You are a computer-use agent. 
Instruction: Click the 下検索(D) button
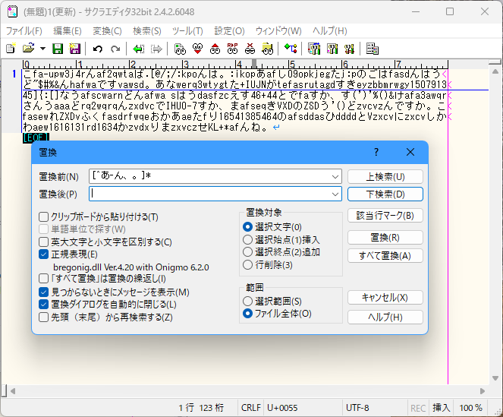pos(385,194)
